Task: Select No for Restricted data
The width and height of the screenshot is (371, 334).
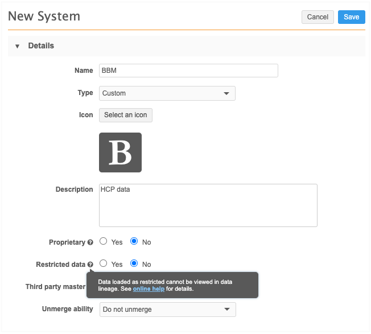Action: pos(134,263)
